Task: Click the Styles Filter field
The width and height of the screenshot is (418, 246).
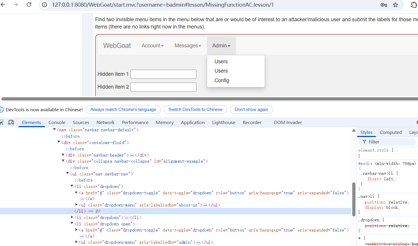Action: 387,142
